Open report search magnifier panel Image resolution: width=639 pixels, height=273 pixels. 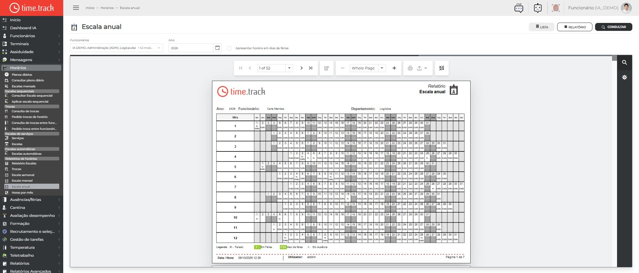point(624,62)
